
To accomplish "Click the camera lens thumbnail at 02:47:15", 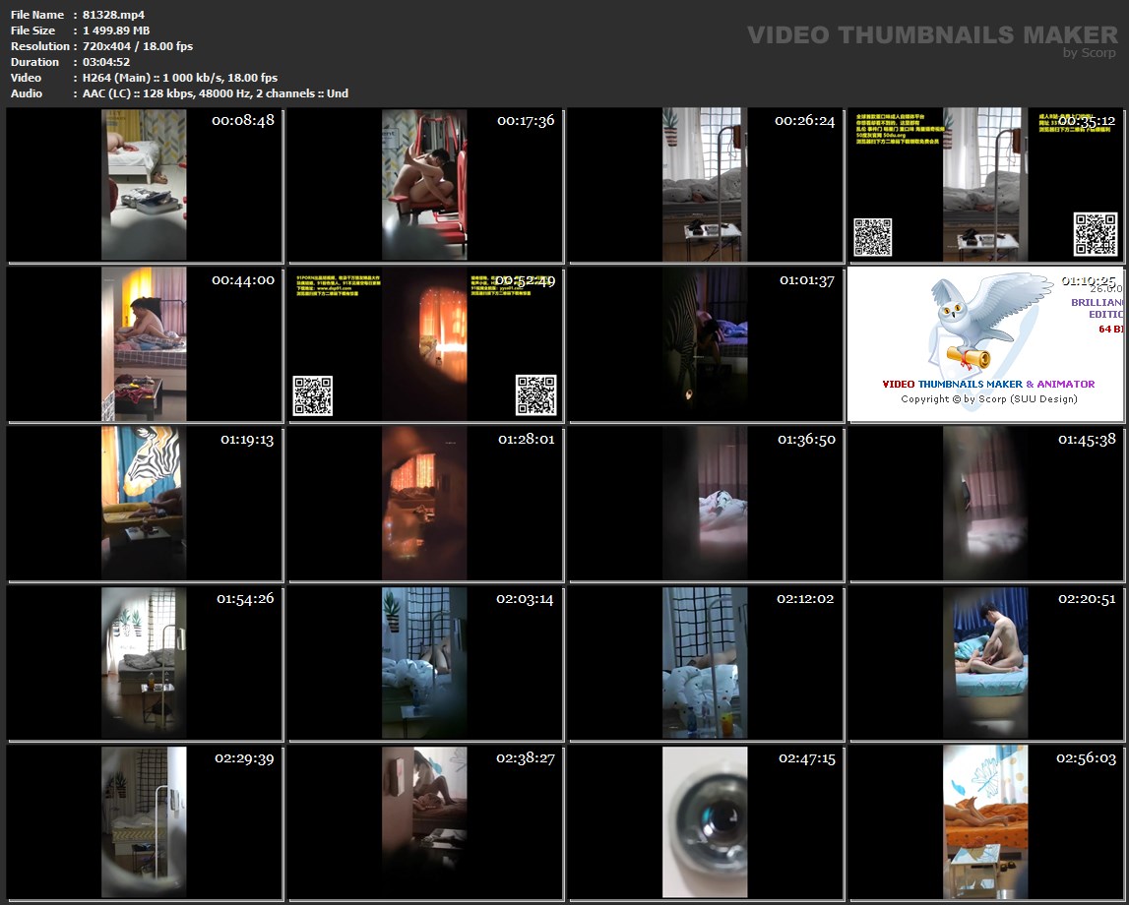I will (x=705, y=821).
